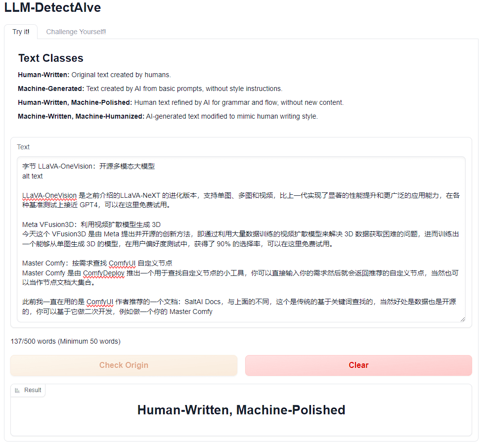Screen dimensions: 483x448
Task: Click the underlined word LLaVA-OneVision in textarea
Action: [x=49, y=196]
